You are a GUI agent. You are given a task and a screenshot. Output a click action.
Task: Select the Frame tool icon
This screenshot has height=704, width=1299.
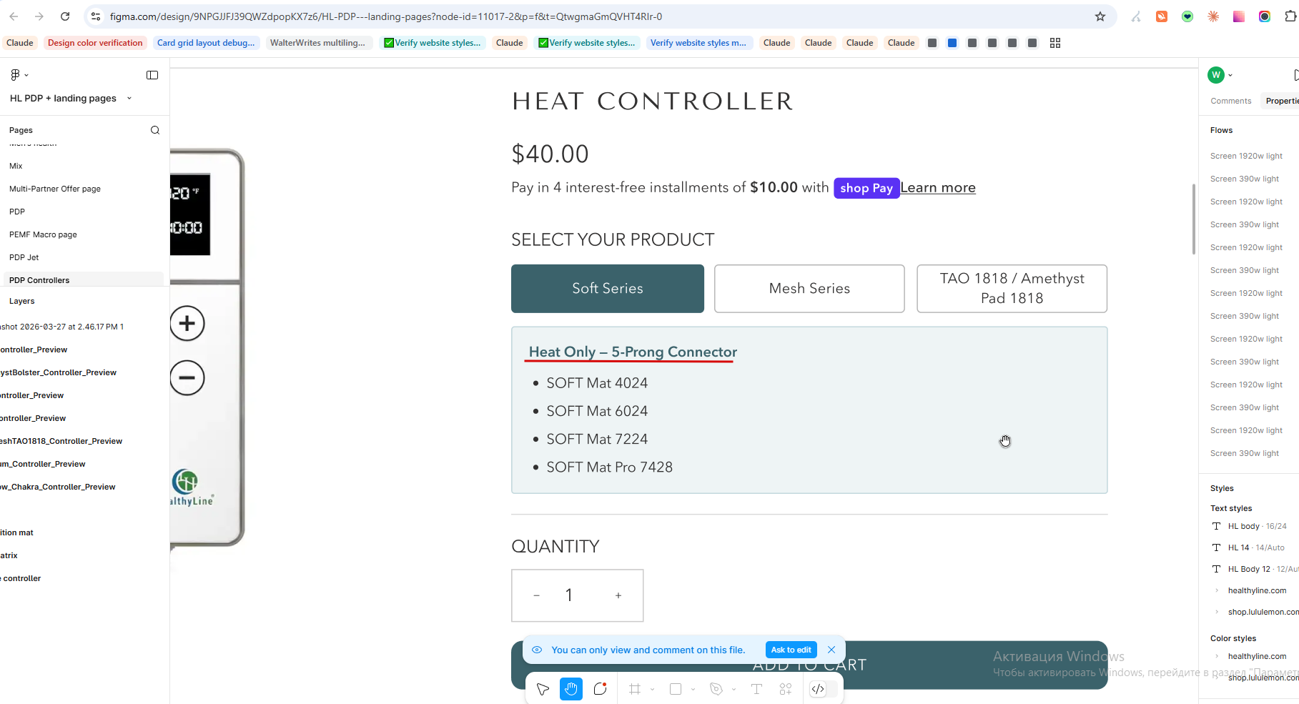(635, 689)
